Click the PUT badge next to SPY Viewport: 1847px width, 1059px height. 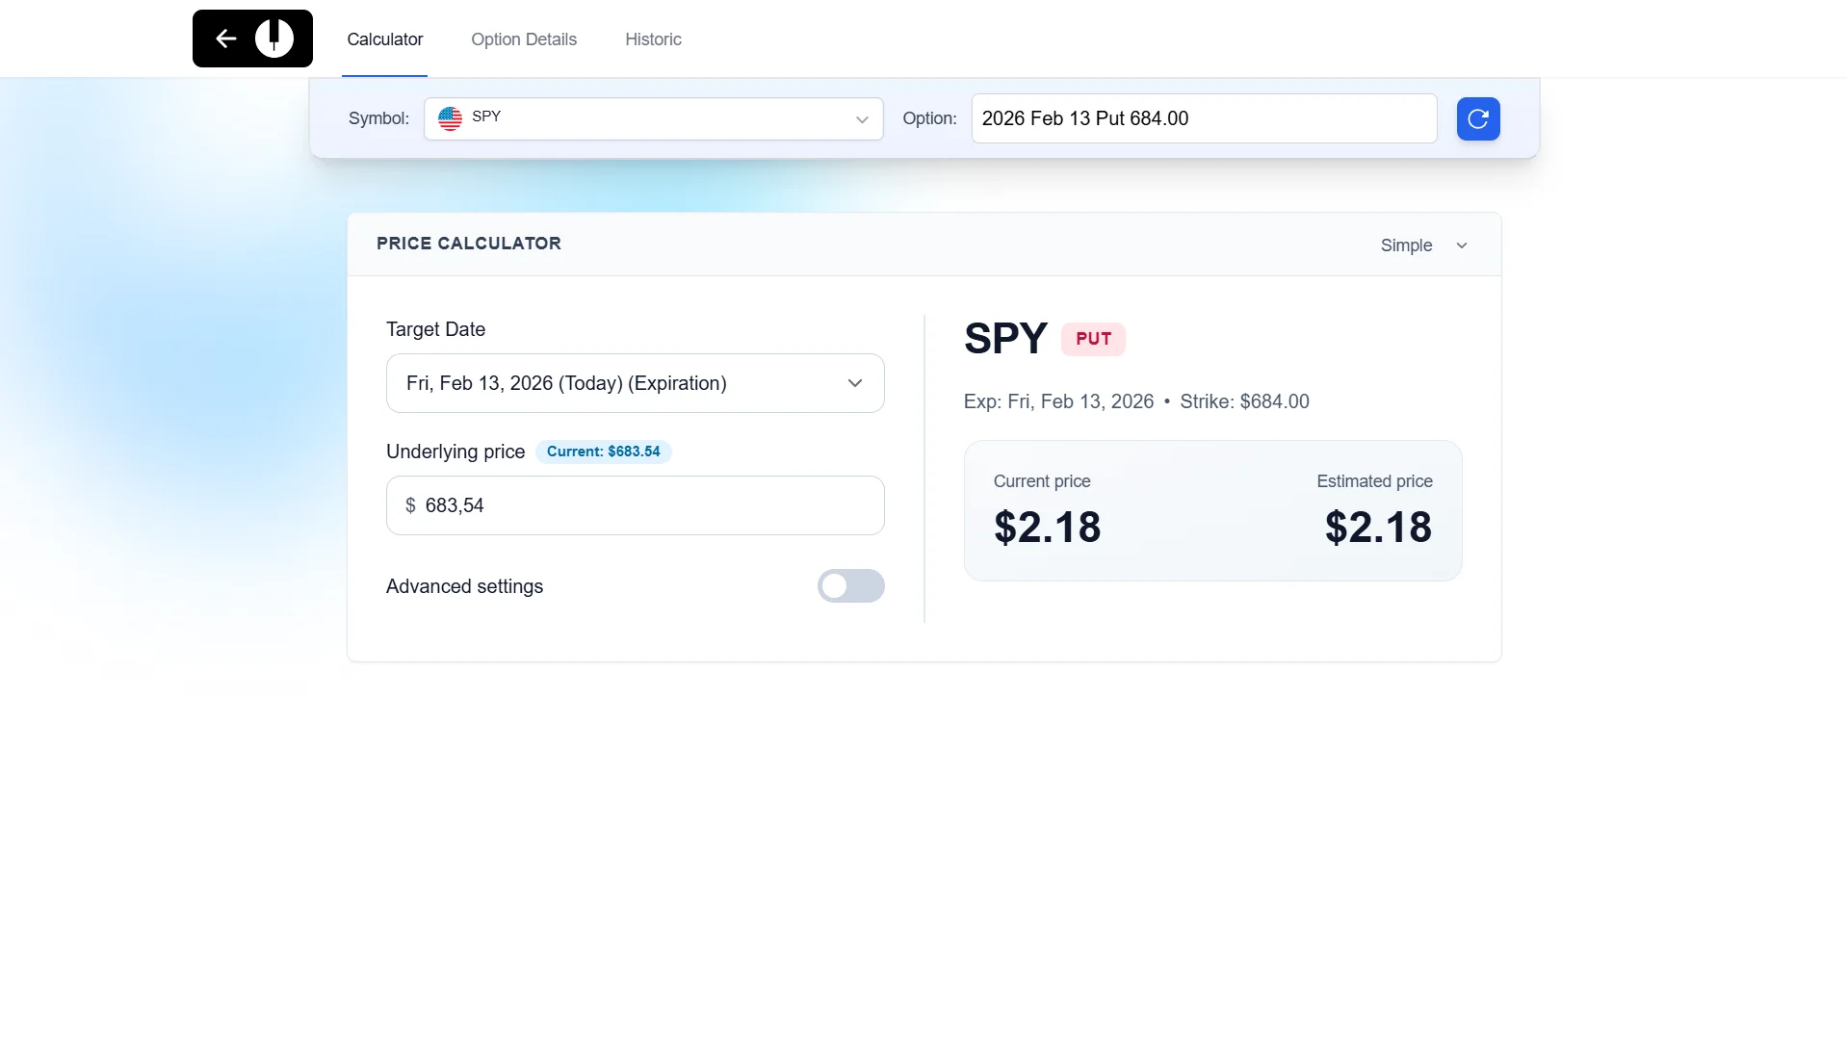point(1093,339)
